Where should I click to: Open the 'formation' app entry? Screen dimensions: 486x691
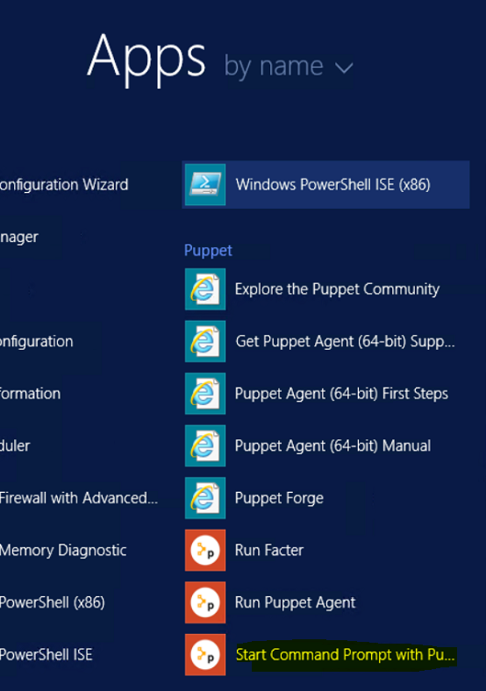[x=30, y=394]
